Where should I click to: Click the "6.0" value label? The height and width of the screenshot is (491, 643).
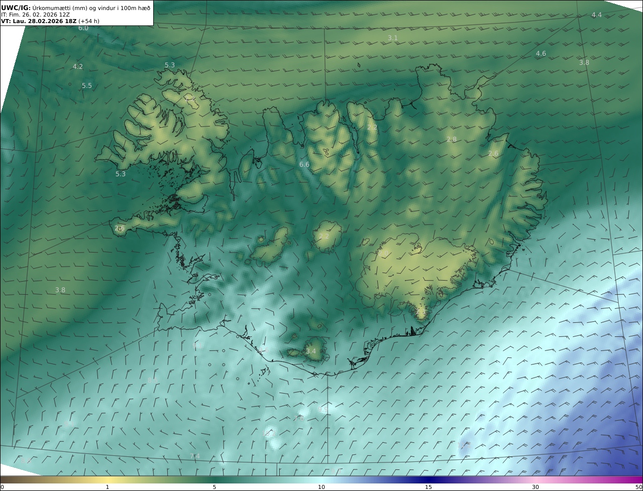(x=83, y=28)
